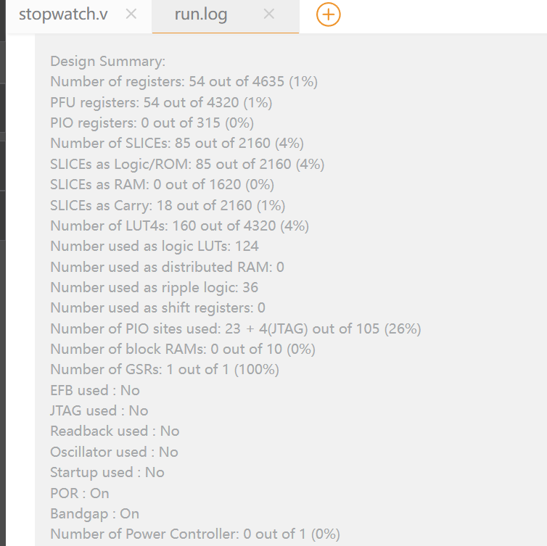Viewport: 547px width, 546px height.
Task: Close the stopwatch.v tab
Action: pos(131,15)
